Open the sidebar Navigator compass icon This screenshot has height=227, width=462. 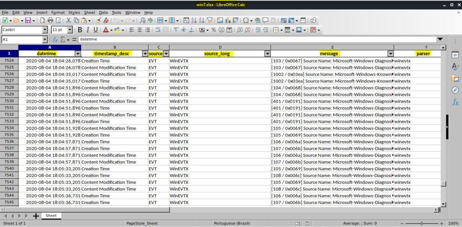(455, 90)
